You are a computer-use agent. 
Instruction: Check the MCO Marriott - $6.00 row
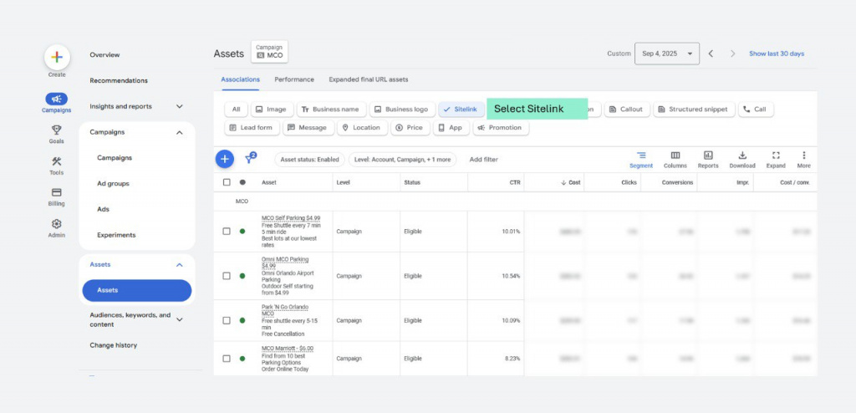coord(227,359)
